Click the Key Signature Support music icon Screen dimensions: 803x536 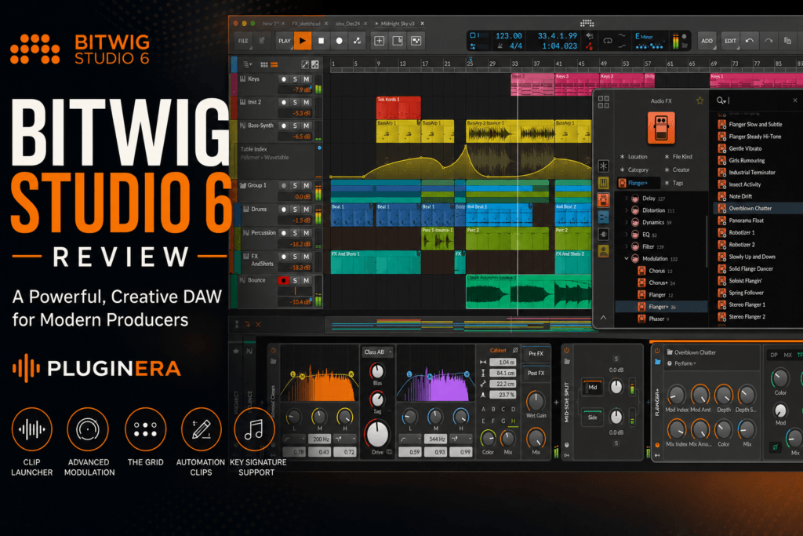[x=254, y=429]
